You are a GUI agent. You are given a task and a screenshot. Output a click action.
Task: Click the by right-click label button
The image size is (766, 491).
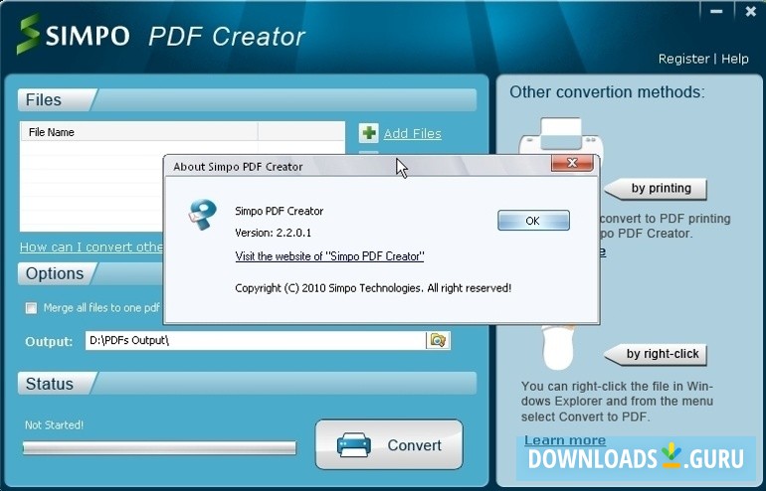[656, 355]
